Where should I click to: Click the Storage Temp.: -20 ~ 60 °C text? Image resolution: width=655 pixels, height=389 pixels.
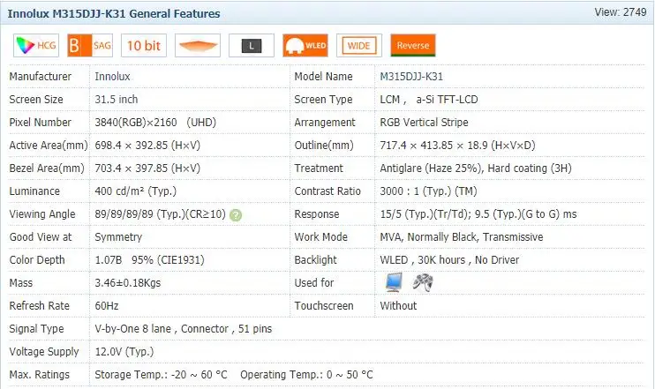coord(161,375)
